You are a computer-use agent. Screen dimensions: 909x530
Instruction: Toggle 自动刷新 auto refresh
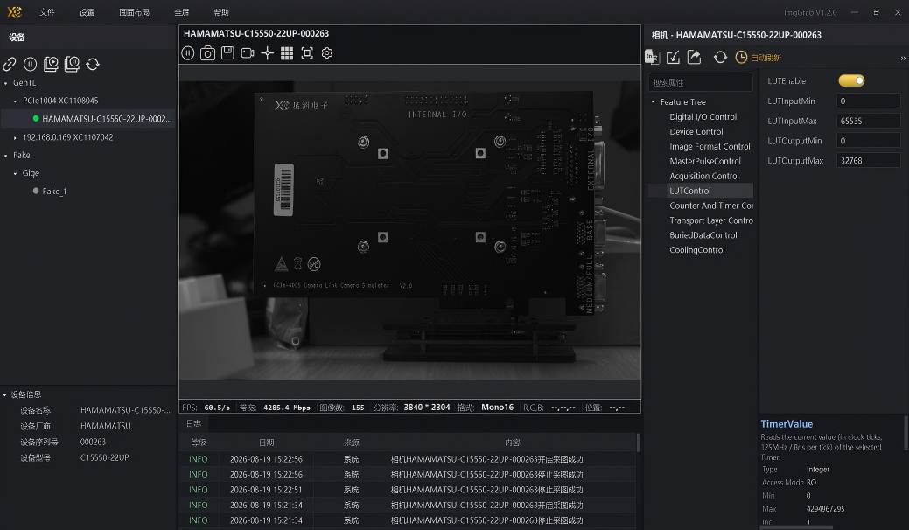coord(759,58)
